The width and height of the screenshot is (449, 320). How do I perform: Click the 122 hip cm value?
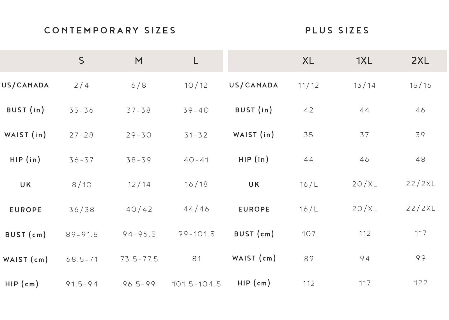point(421,283)
